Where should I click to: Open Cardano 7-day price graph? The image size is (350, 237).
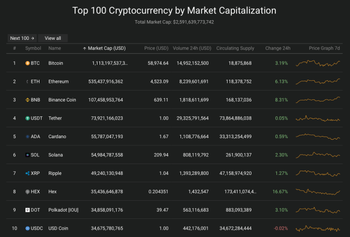[x=318, y=137]
